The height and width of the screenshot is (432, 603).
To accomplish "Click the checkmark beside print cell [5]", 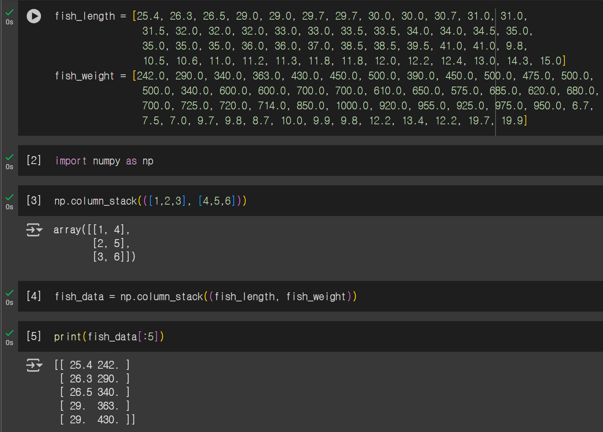I will [9, 333].
